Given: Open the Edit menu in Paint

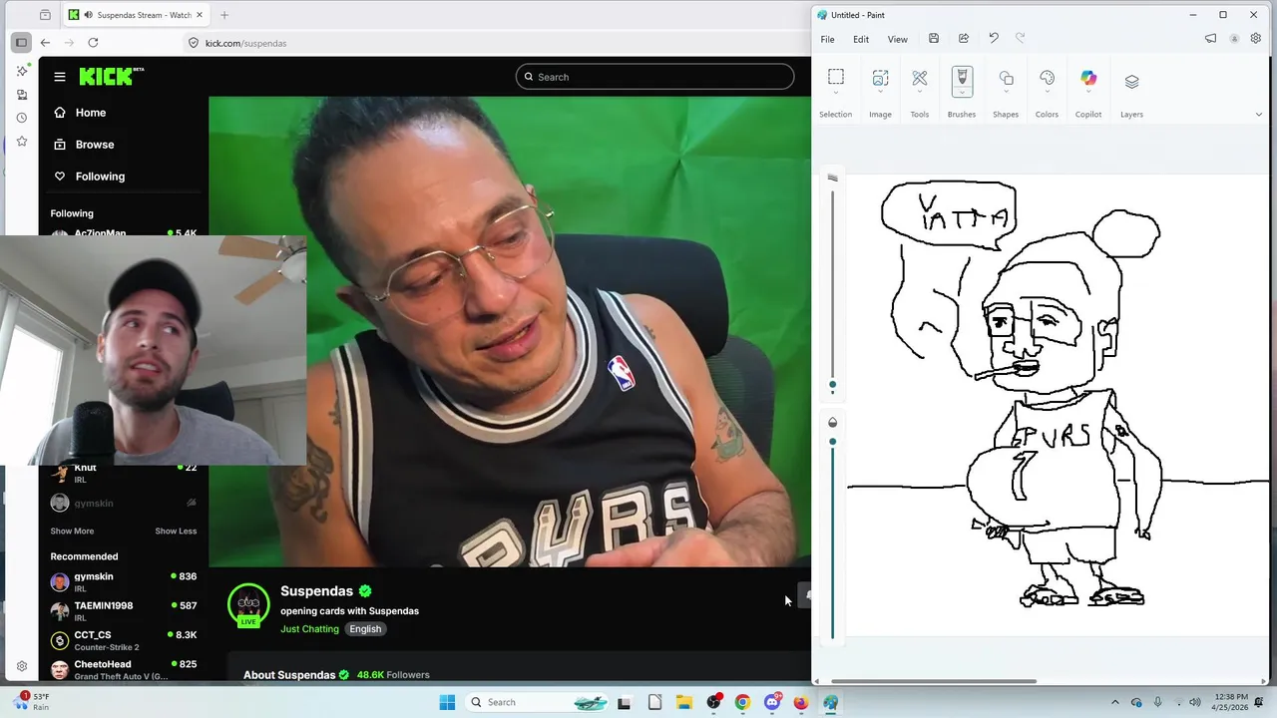Looking at the screenshot, I should (861, 39).
